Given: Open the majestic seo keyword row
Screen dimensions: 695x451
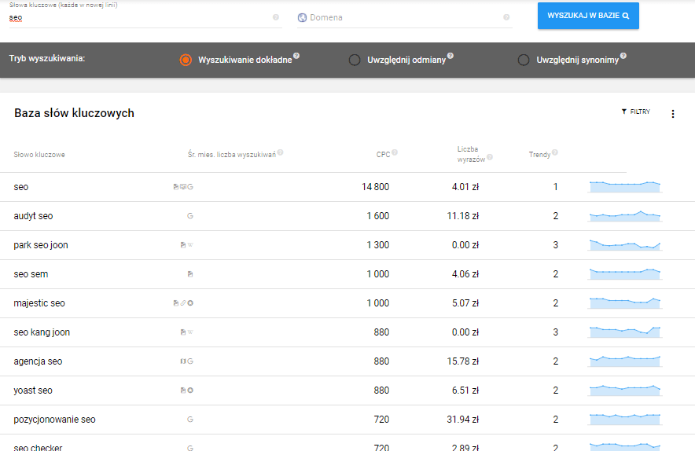Looking at the screenshot, I should click(39, 303).
